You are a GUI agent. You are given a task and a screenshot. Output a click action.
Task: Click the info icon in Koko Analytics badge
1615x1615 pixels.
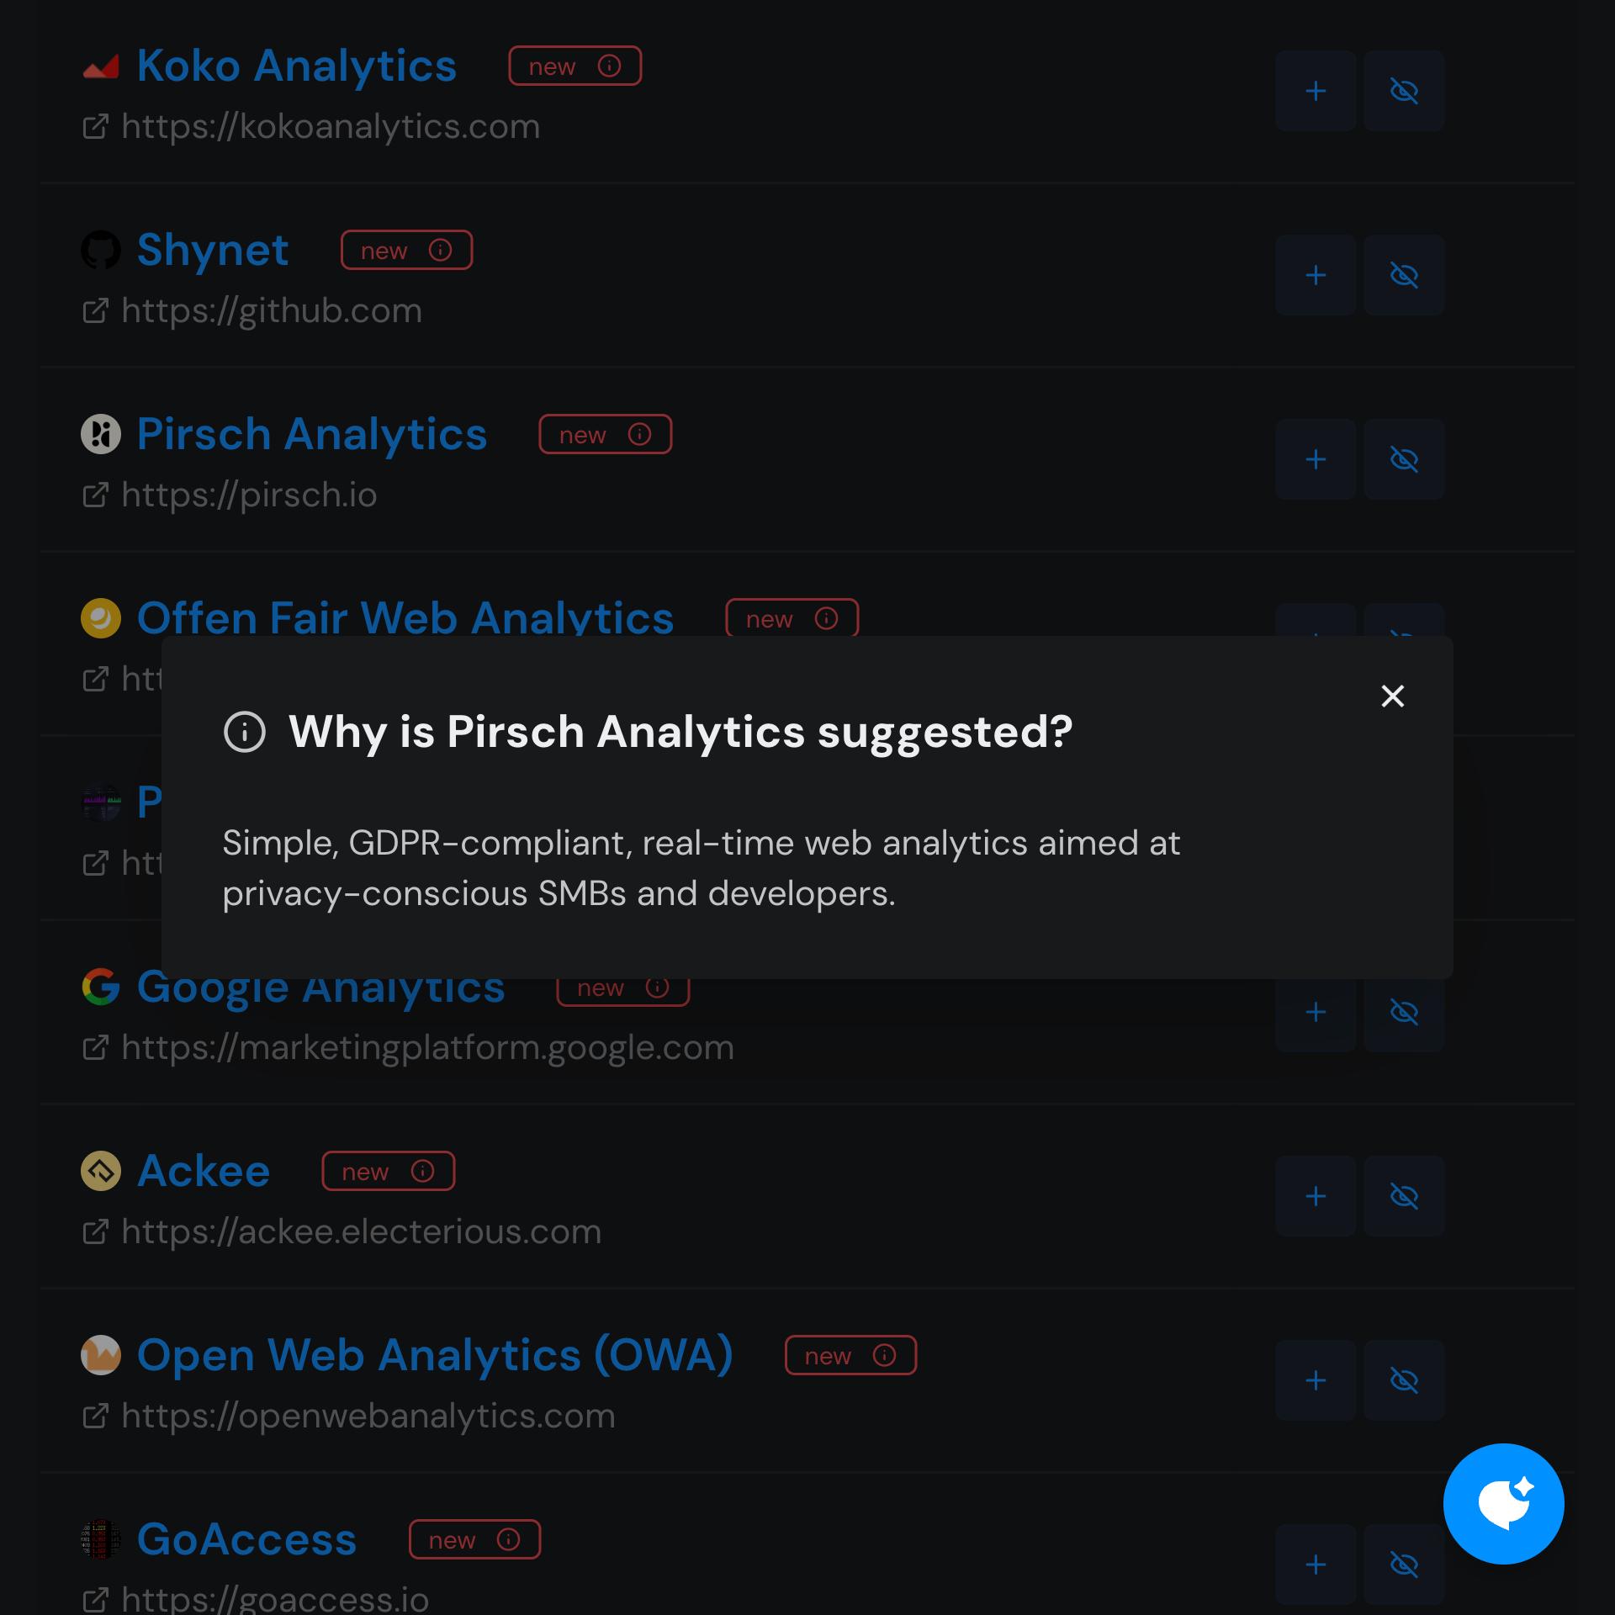point(609,66)
